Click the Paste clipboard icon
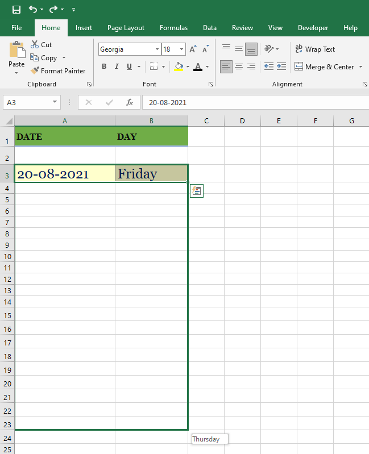This screenshot has width=369, height=454. point(17,49)
